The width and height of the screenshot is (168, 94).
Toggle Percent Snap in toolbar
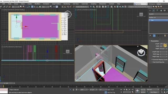point(68,7)
